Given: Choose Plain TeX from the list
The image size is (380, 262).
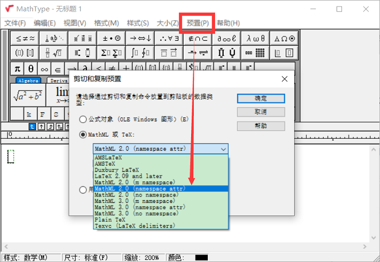Looking at the screenshot, I should (161, 220).
